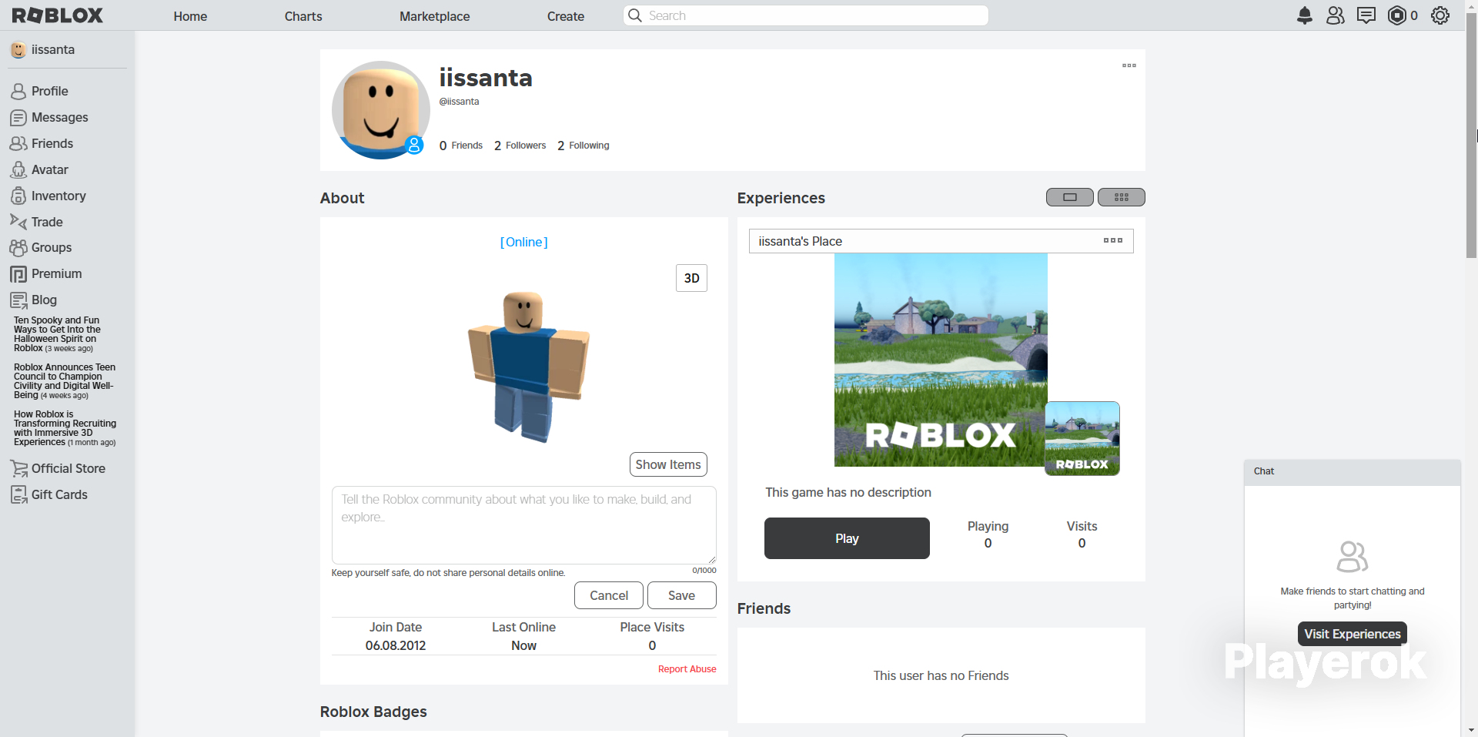
Task: Focus the About description text box
Action: tap(523, 524)
